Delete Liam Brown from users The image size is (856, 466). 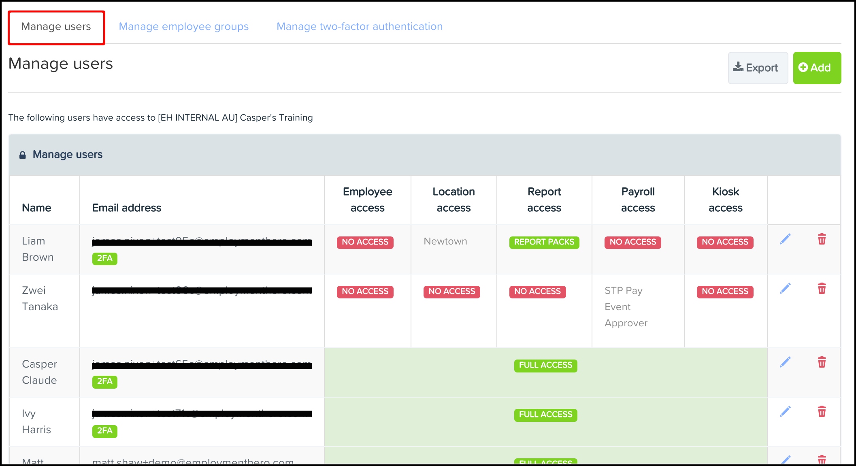pyautogui.click(x=822, y=239)
